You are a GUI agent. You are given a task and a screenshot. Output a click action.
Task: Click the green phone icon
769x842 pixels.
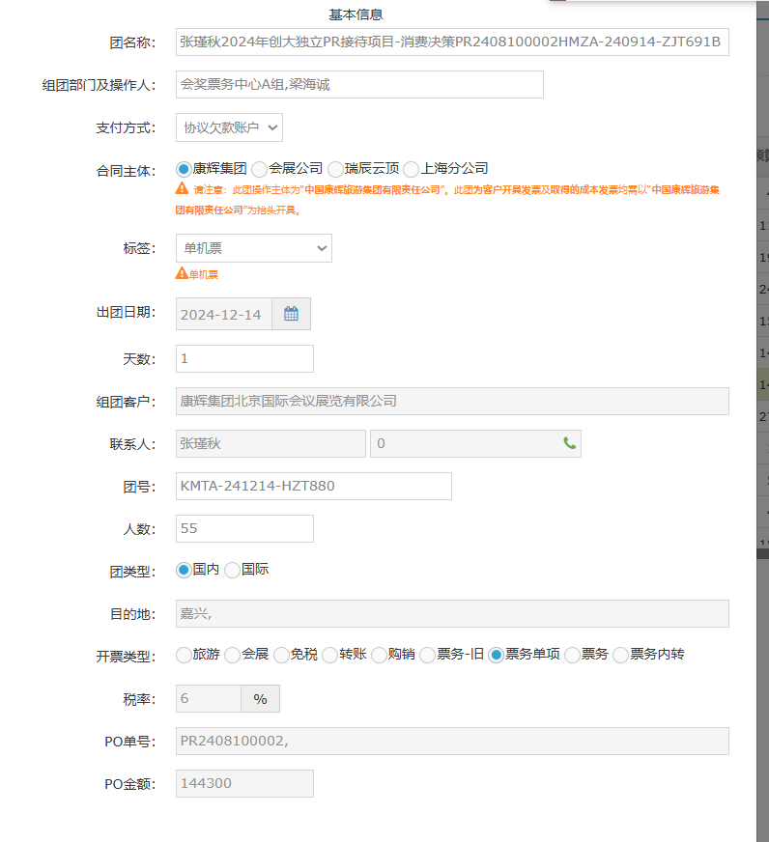coord(569,443)
